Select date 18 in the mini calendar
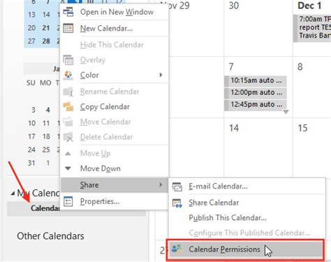This screenshot has height=262, width=331. (46, 136)
